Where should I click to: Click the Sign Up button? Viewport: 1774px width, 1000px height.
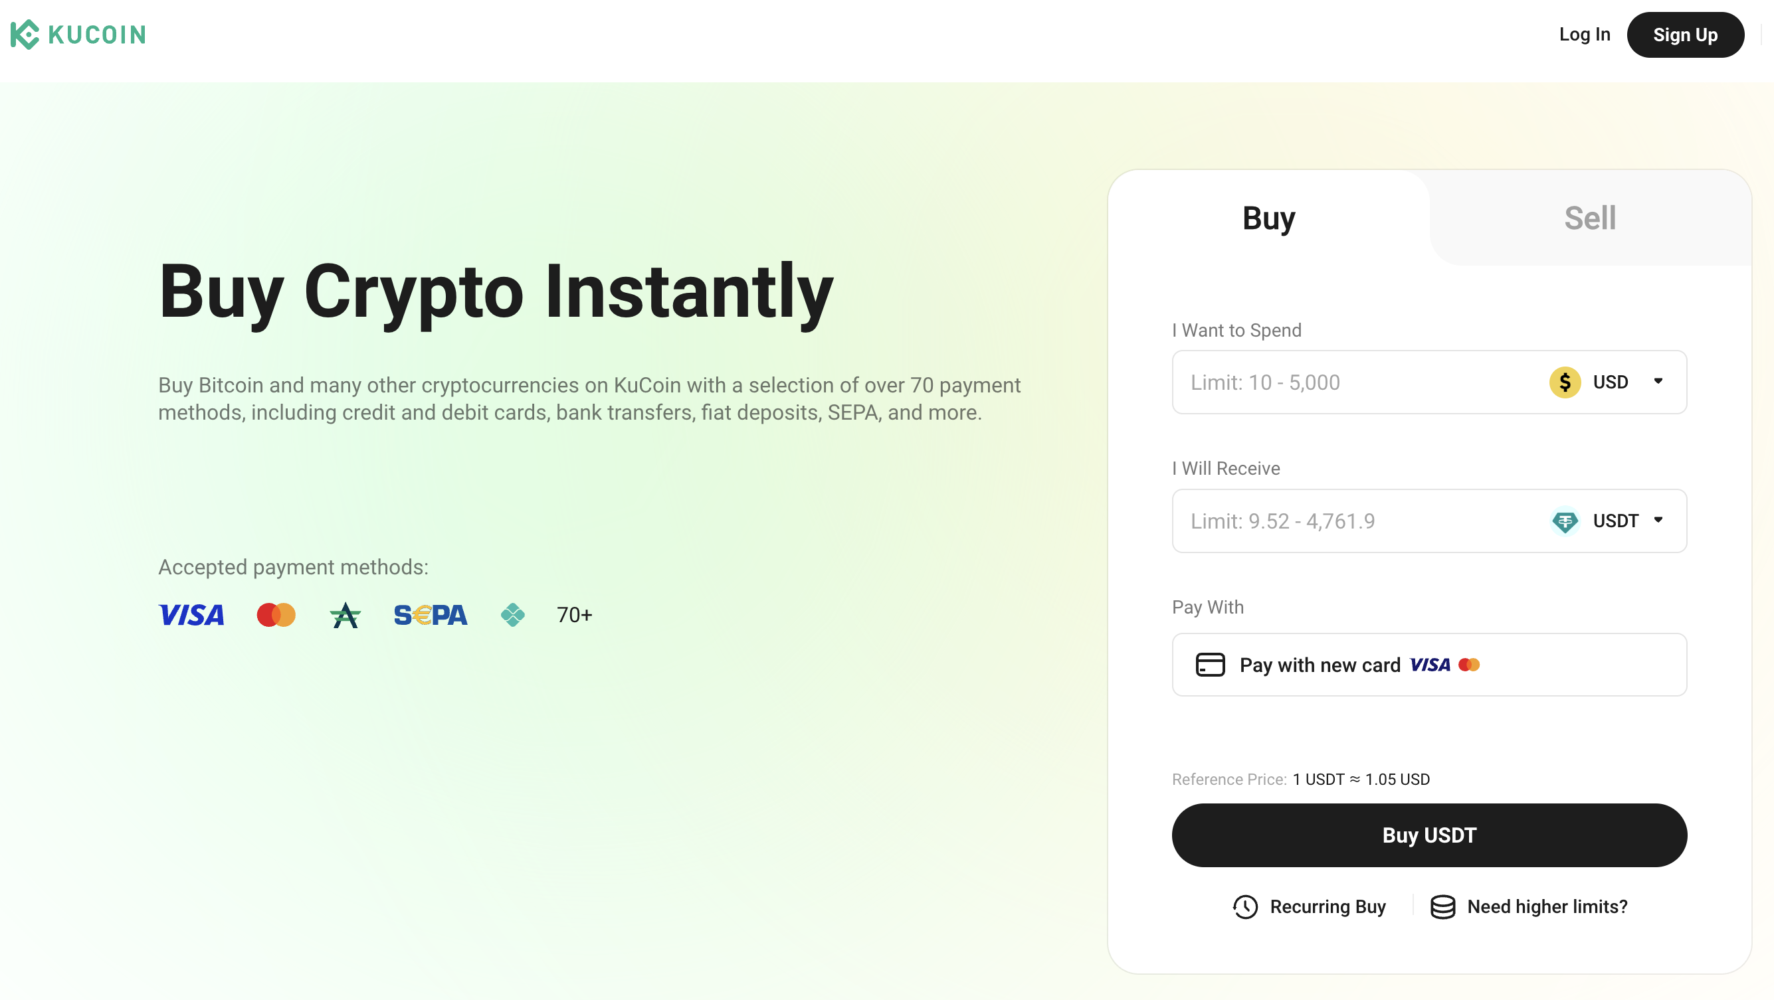(1685, 35)
